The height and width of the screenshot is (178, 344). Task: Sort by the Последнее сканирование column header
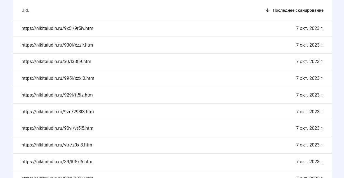tap(298, 10)
